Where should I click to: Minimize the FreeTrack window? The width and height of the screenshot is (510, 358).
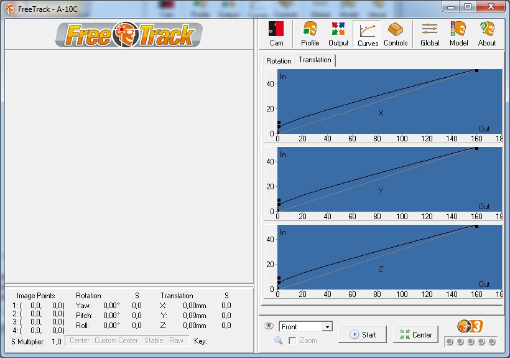(451, 7)
